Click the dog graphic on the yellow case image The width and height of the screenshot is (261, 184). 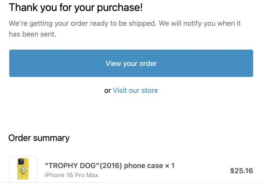click(23, 170)
